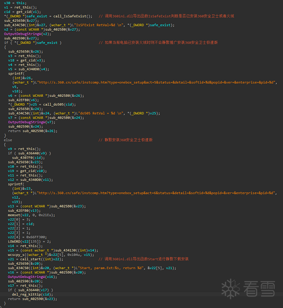Viewport: 283px width, 308px height.
Task: Select the 'Start, param.Ext:%s' string line
Action: point(92,268)
